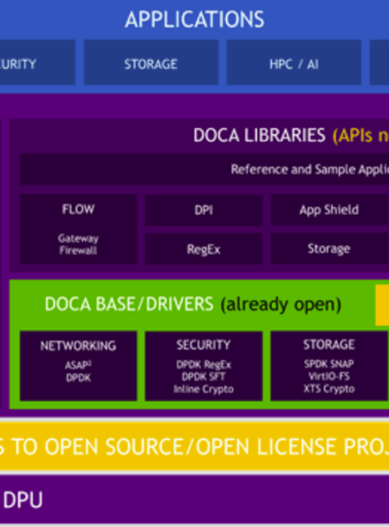Select the HPC / AI applications box
This screenshot has height=527, width=389.
294,62
